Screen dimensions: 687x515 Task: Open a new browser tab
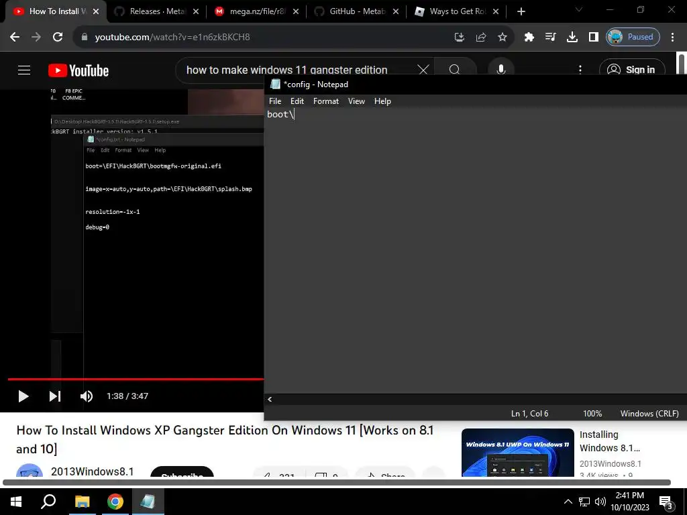[521, 12]
